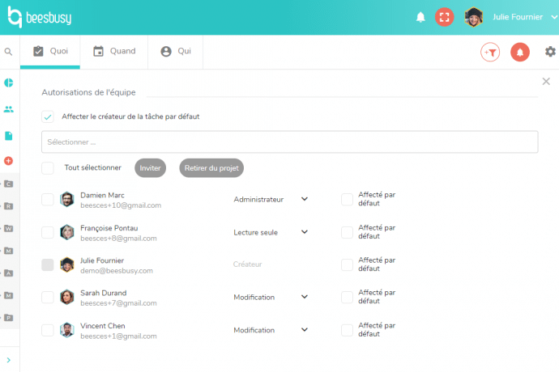
Task: Open Sarah Durand's Modification role dropdown
Action: click(271, 298)
